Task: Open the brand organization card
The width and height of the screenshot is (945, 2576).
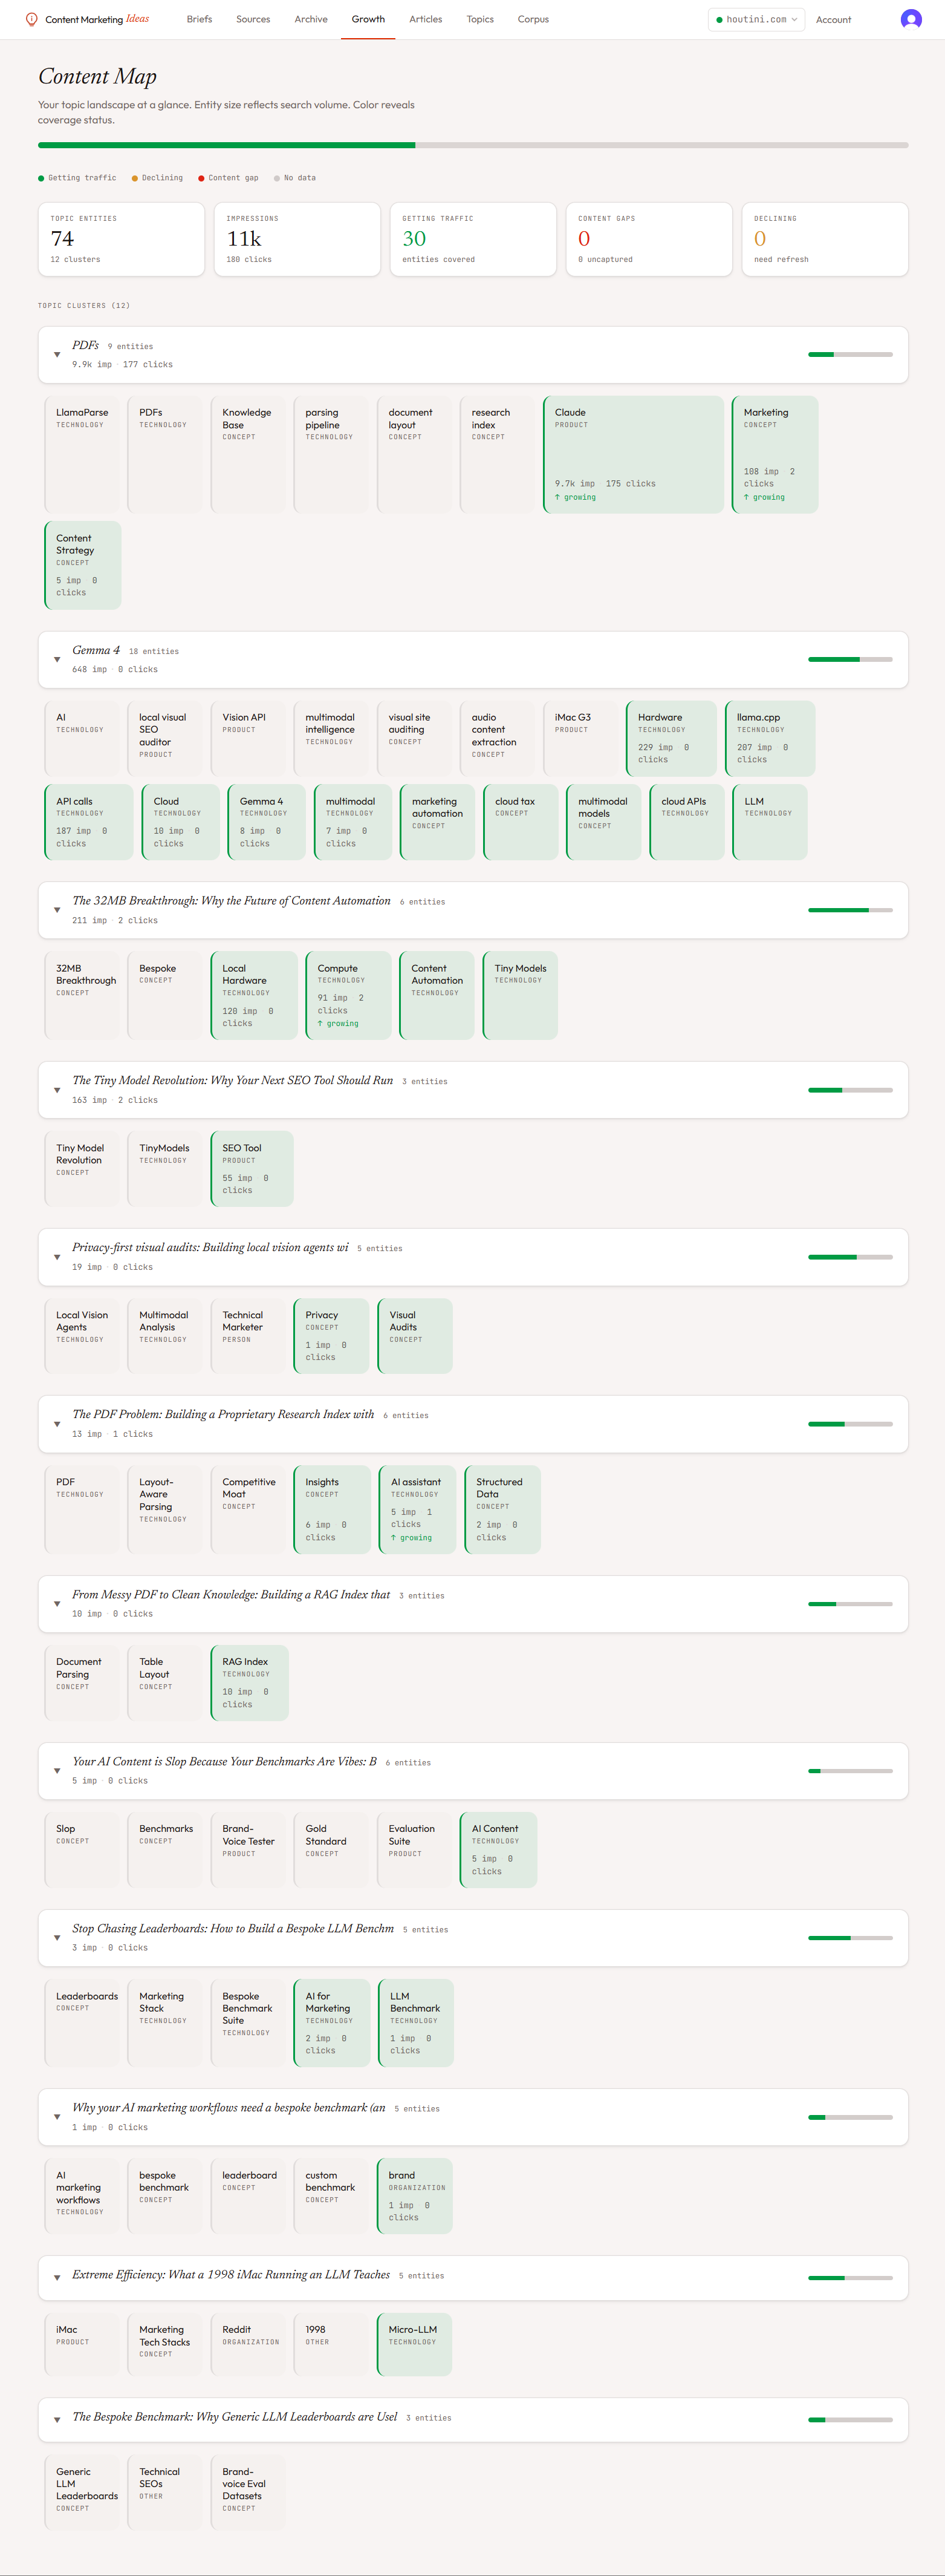Action: pyautogui.click(x=415, y=2196)
